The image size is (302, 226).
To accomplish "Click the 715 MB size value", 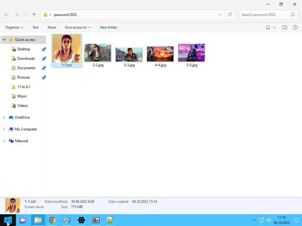I will 77,207.
